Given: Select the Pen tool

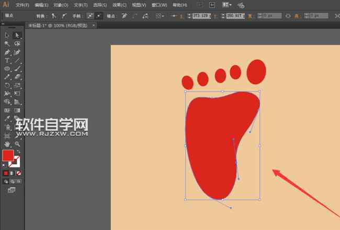Looking at the screenshot, I should 7,52.
